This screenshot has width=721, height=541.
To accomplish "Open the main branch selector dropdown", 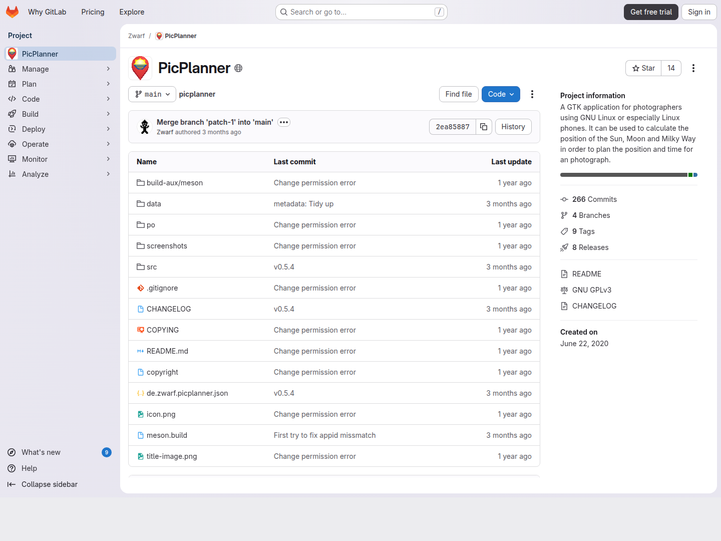I will click(x=152, y=94).
